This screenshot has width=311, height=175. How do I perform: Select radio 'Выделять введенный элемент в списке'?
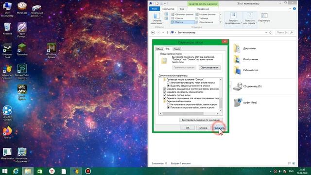[x=168, y=86]
